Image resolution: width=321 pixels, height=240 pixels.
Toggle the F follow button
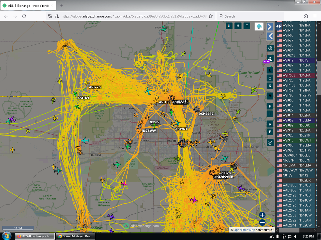pos(270,132)
